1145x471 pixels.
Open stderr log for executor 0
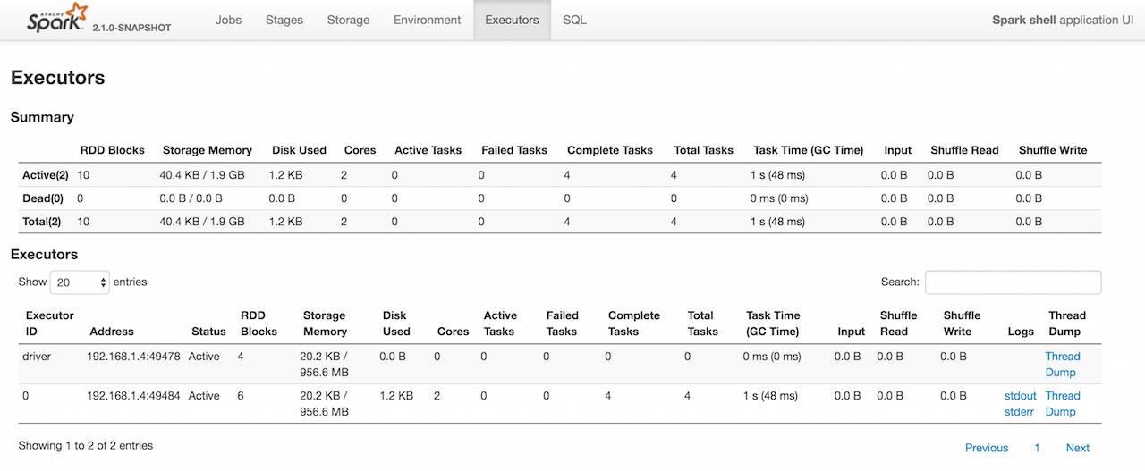1021,412
